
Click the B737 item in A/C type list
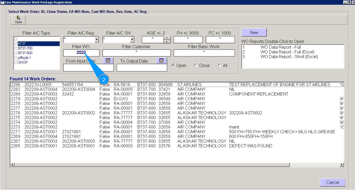tap(39, 43)
